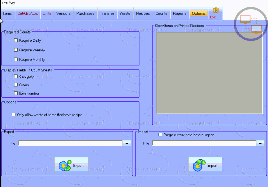Click the Export file path field
268x187 pixels.
pos(70,143)
